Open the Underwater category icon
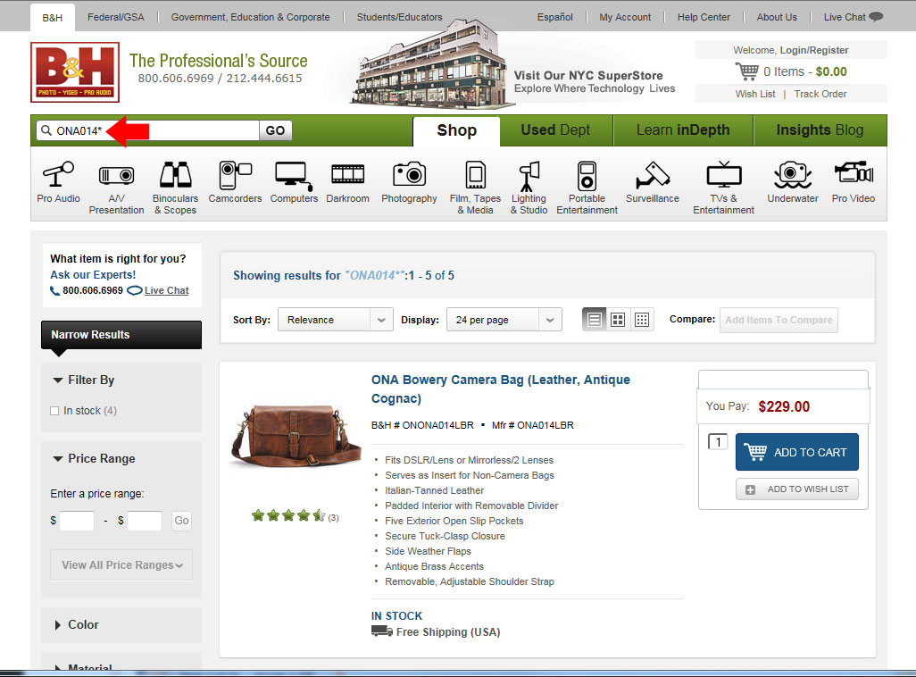The height and width of the screenshot is (677, 916). pyautogui.click(x=792, y=175)
